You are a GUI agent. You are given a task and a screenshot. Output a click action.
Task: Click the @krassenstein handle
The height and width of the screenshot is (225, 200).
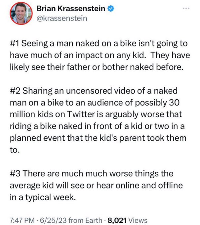pyautogui.click(x=61, y=18)
